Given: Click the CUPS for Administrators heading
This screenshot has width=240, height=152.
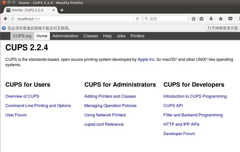Looking at the screenshot, I should 120,85.
